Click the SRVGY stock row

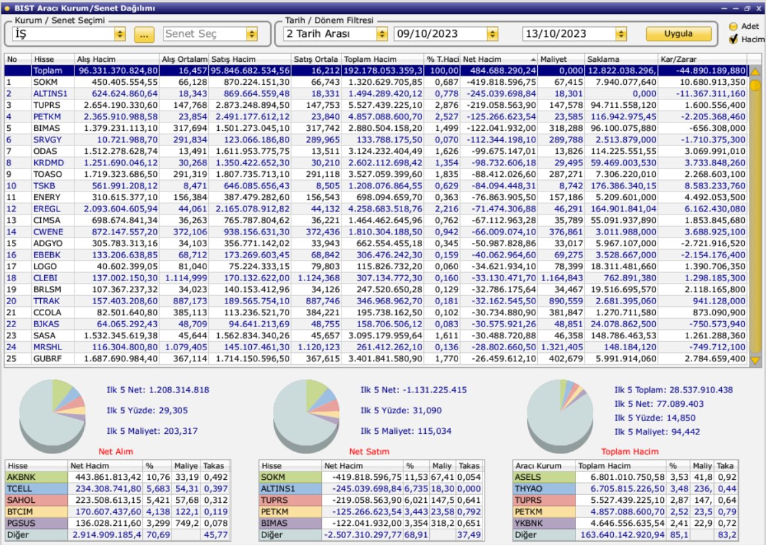[x=376, y=140]
